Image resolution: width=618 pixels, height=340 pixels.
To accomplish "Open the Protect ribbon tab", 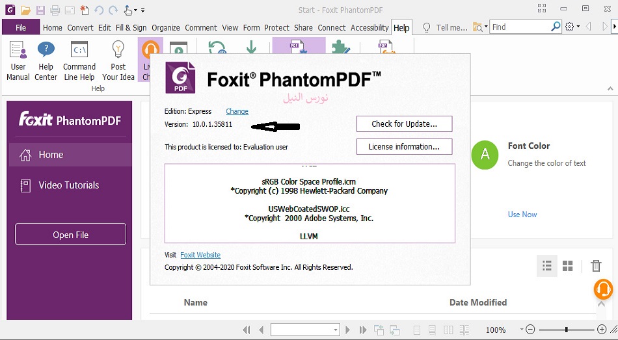I will point(276,28).
